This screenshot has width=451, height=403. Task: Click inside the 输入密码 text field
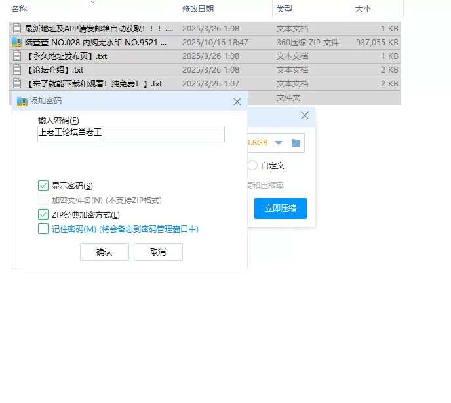coord(131,133)
